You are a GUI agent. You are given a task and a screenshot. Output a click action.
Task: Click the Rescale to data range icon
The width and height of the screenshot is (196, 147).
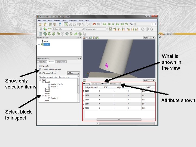pos(49,29)
